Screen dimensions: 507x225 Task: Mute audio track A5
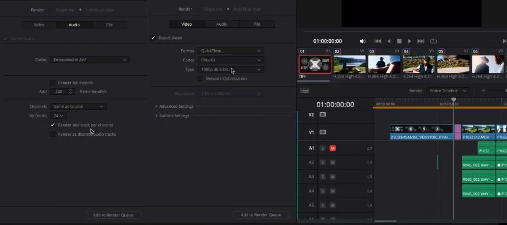click(x=332, y=205)
